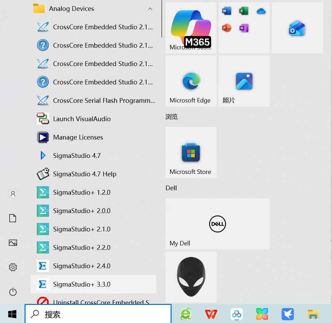Open the OneDrive icon in Office tile
This screenshot has width=332, height=323.
click(261, 11)
